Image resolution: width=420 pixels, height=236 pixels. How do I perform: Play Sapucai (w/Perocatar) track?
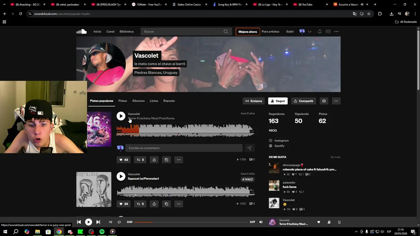(x=121, y=176)
